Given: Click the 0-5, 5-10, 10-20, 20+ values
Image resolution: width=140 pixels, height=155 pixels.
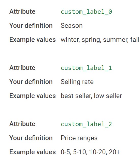Looking at the screenshot, I should (x=90, y=152).
